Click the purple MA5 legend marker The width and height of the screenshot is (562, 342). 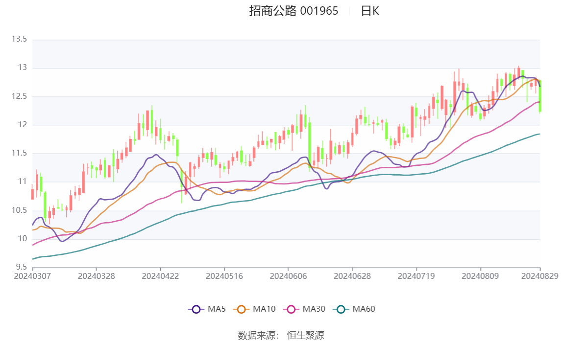coord(196,309)
